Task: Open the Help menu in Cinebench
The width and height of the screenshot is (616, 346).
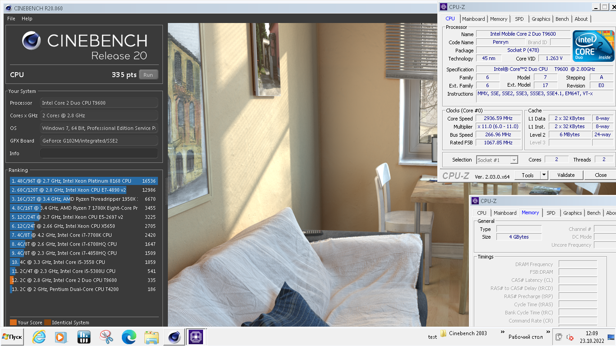Action: (27, 18)
